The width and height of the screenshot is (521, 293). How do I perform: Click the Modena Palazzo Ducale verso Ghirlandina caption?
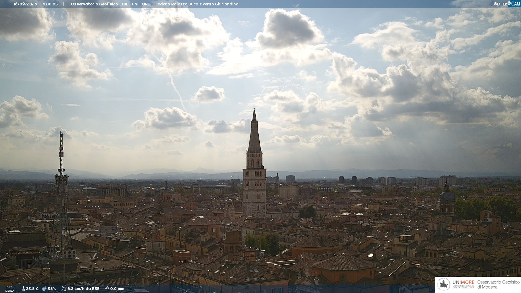tap(196, 4)
